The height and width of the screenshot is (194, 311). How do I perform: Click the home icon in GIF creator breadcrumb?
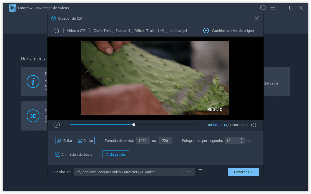coord(57,30)
